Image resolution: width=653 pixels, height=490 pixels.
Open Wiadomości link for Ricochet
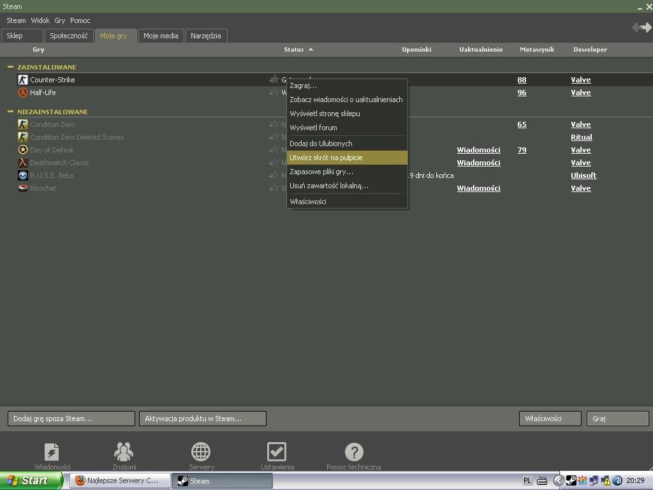(x=478, y=188)
